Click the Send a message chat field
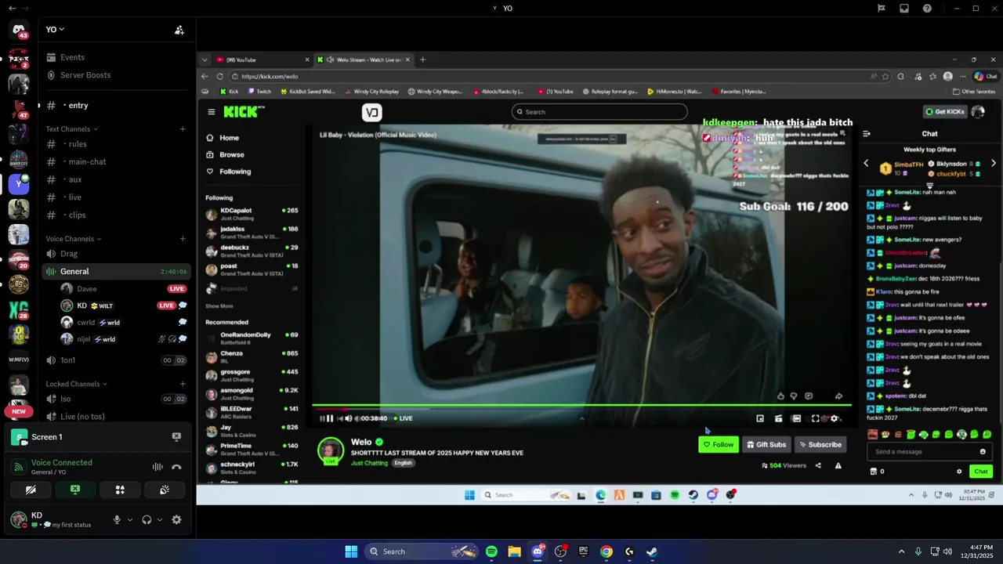The width and height of the screenshot is (1003, 564). (x=929, y=452)
